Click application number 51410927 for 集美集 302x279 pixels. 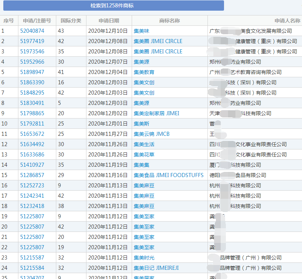click(x=32, y=165)
